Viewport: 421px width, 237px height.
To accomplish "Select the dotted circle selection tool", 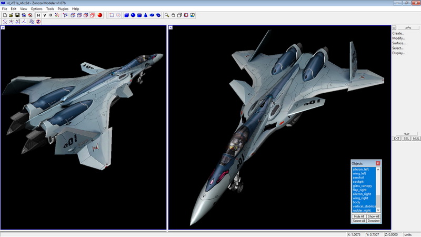I will coord(118,15).
